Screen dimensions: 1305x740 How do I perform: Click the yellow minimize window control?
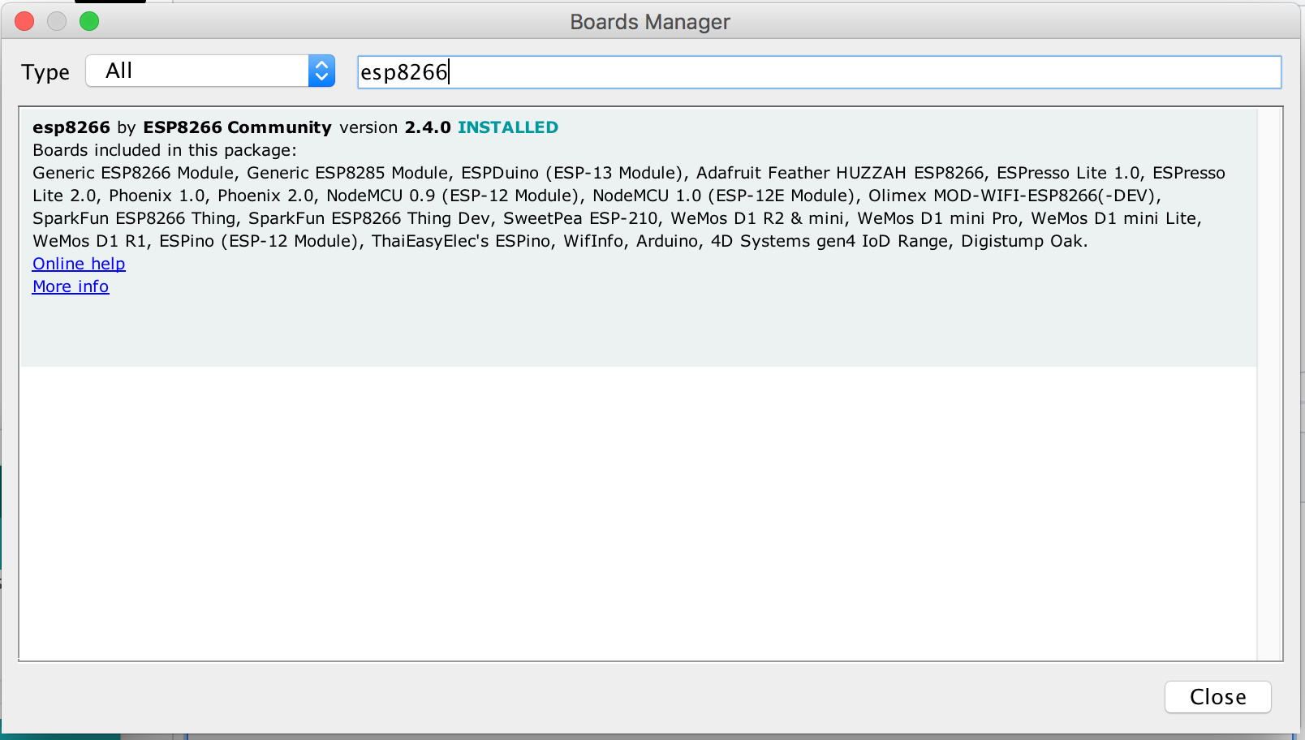coord(57,21)
